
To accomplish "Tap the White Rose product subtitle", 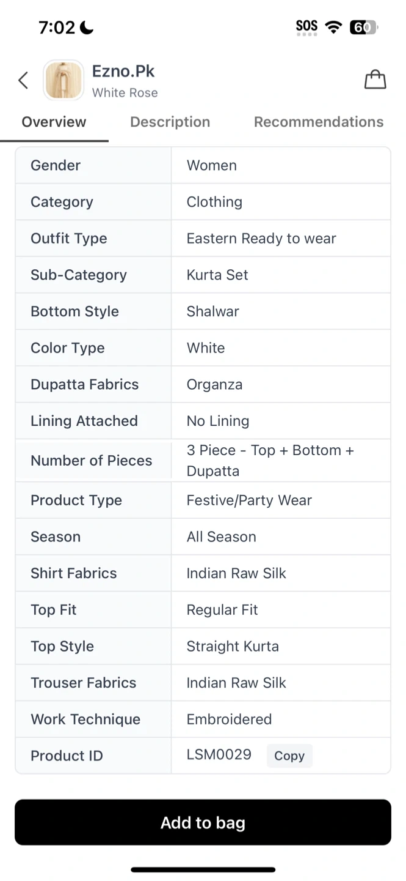I will (125, 93).
